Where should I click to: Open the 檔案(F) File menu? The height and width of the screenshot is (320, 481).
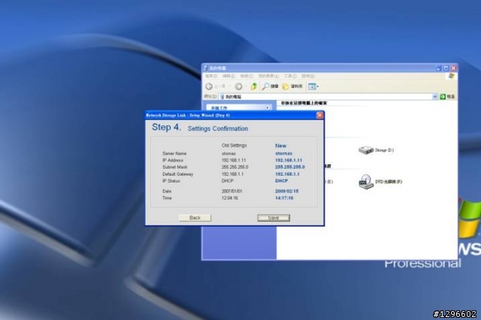tap(211, 76)
